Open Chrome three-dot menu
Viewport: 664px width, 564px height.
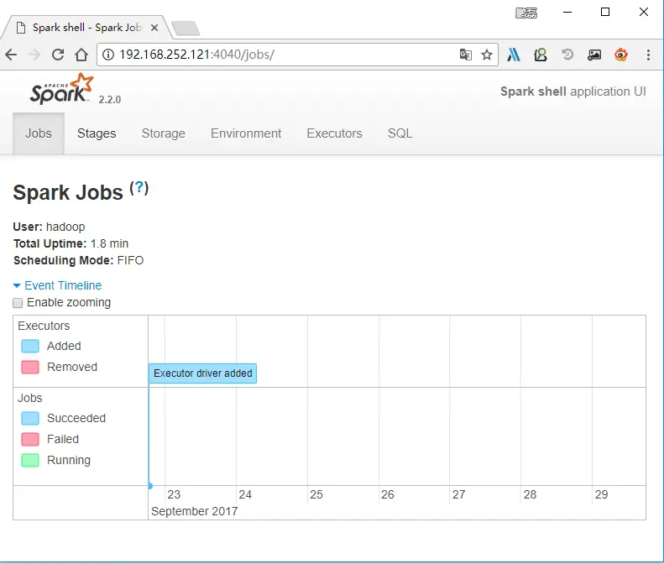pos(648,55)
